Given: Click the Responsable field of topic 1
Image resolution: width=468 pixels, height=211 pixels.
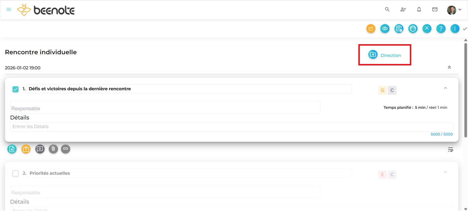Looking at the screenshot, I should click(165, 108).
